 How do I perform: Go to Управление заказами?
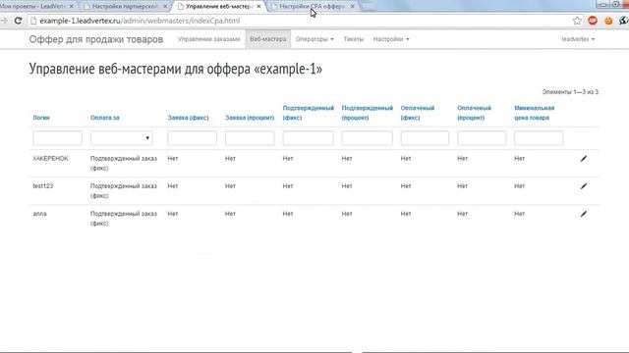[209, 39]
